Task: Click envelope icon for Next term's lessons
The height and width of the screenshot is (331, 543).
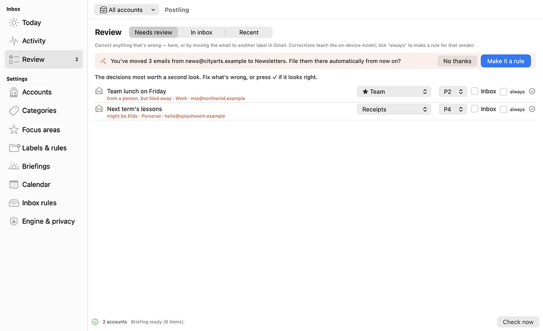Action: 99,109
